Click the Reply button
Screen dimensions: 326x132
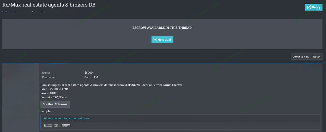(314, 7)
